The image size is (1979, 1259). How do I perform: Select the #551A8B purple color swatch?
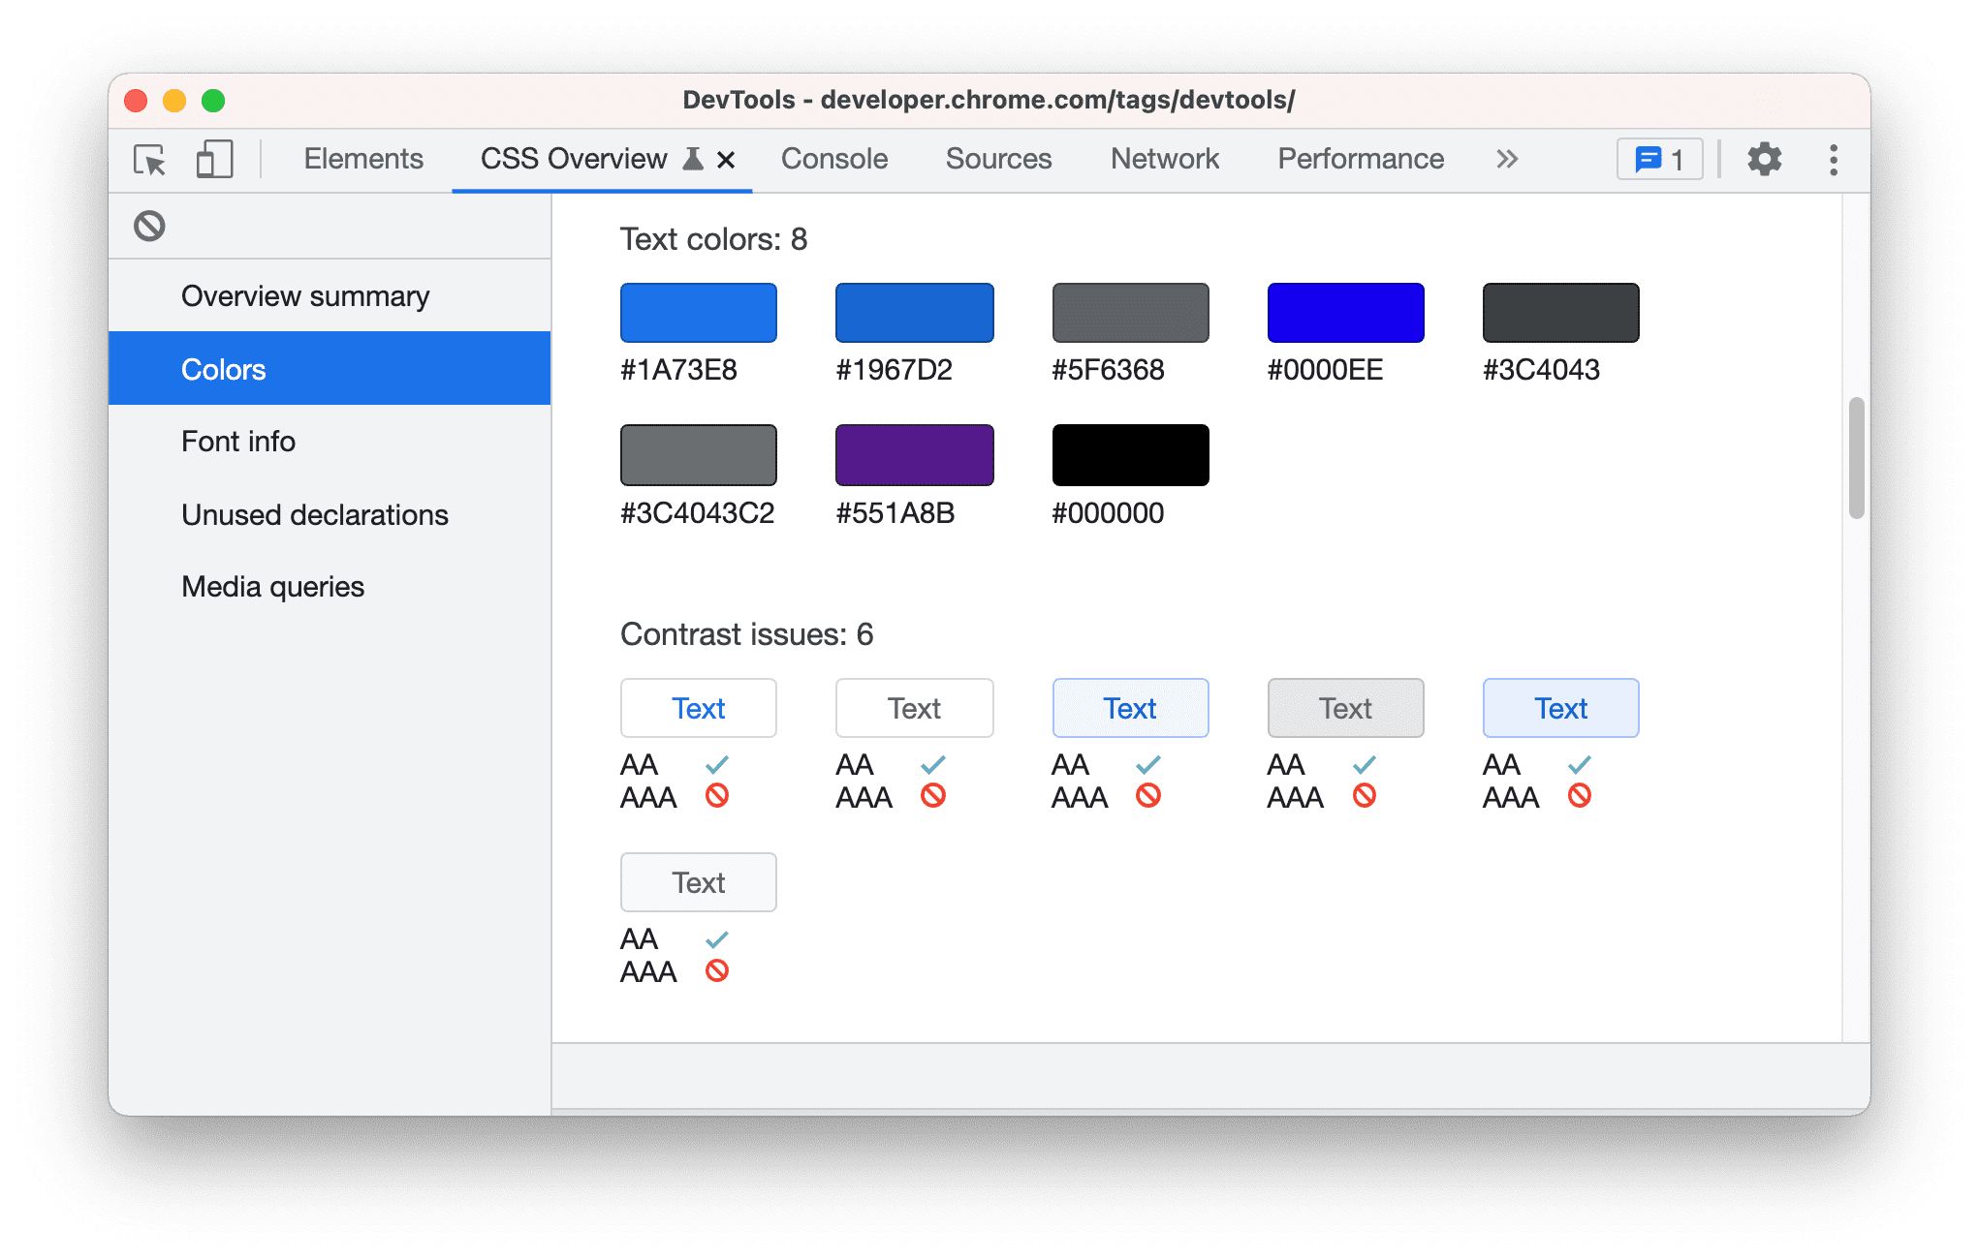(915, 456)
